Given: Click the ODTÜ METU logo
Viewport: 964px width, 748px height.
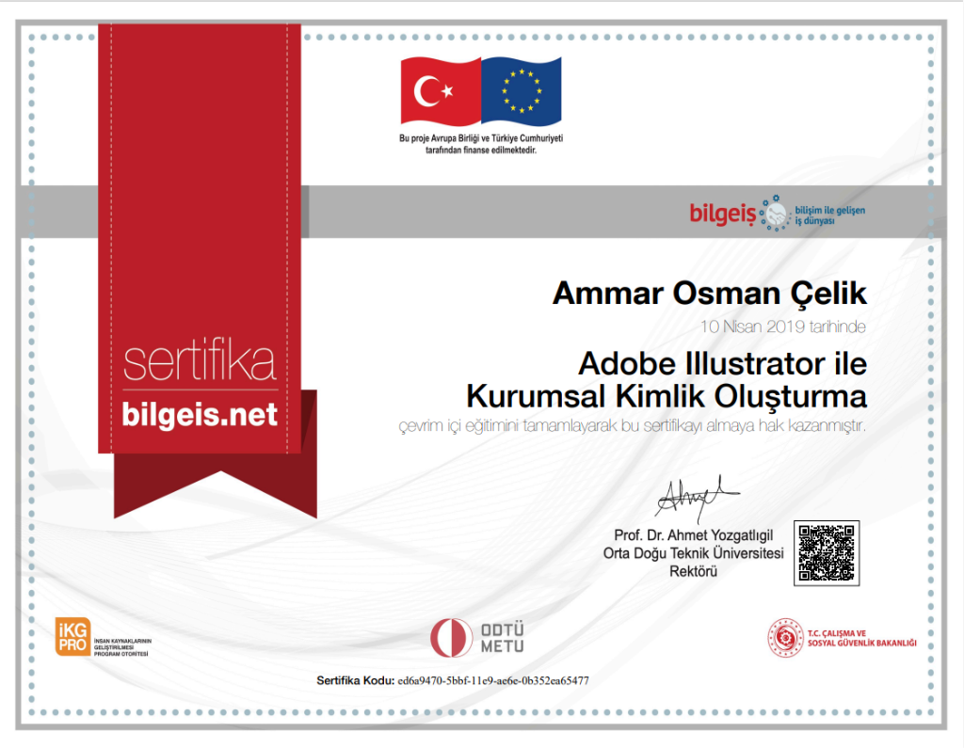Looking at the screenshot, I should click(477, 638).
